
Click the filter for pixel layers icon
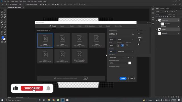point(165,11)
